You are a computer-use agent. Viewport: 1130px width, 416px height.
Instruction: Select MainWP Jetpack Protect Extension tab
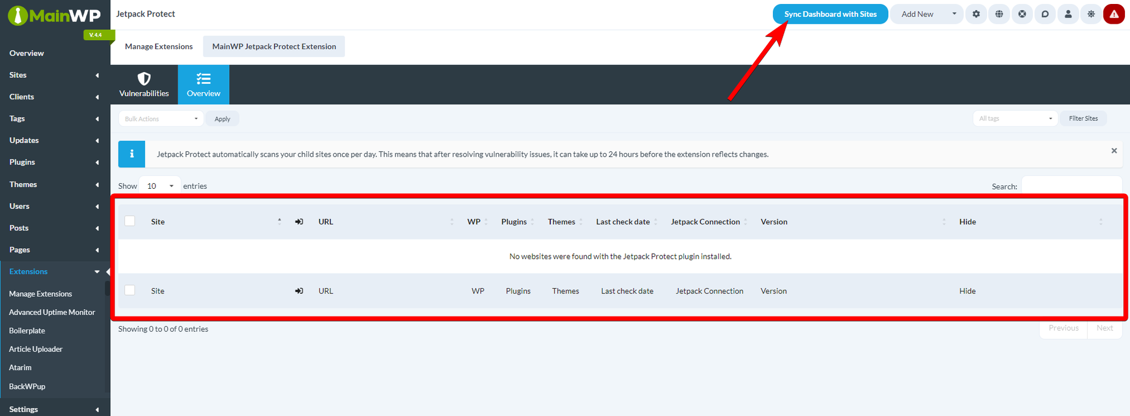pyautogui.click(x=274, y=46)
